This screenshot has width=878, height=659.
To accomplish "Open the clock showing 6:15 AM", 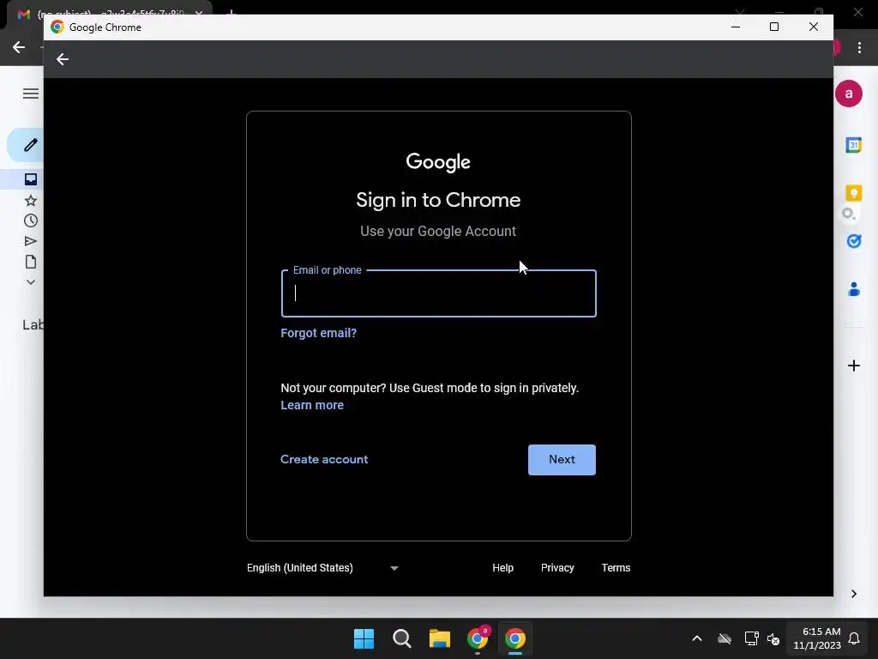I will [x=817, y=638].
